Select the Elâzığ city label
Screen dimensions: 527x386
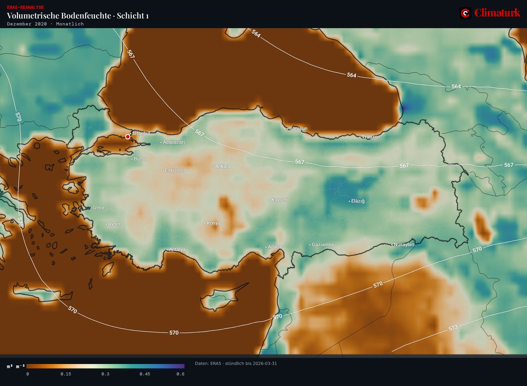358,201
